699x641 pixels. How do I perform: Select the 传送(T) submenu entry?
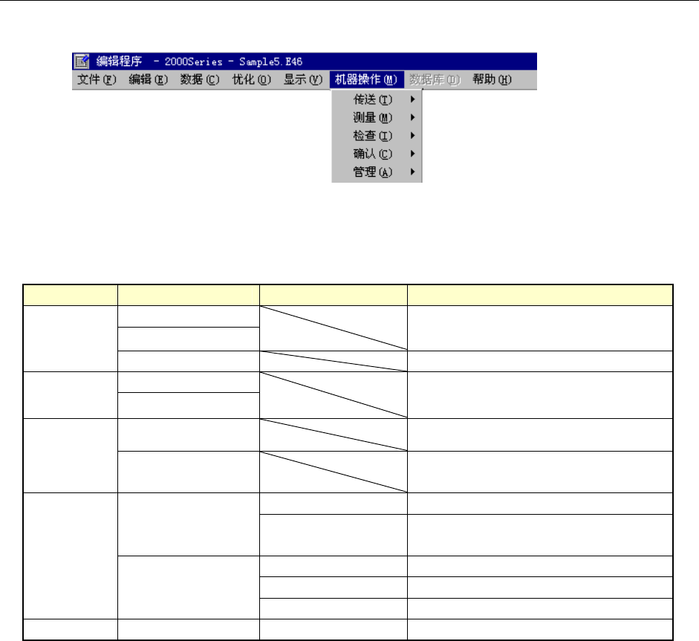(377, 100)
